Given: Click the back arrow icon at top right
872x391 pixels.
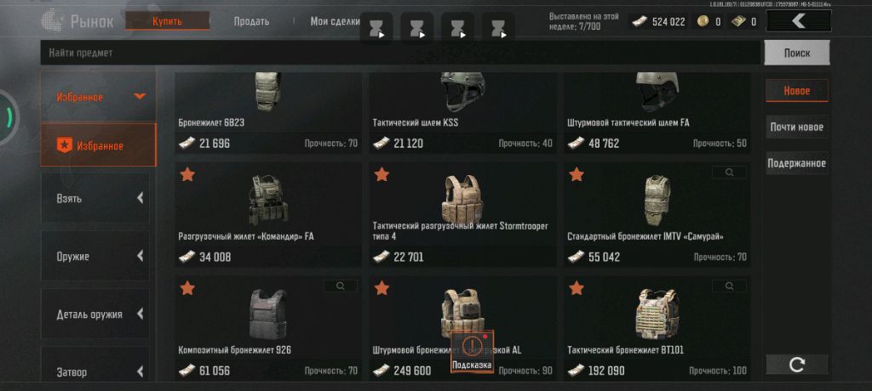Looking at the screenshot, I should click(x=799, y=21).
